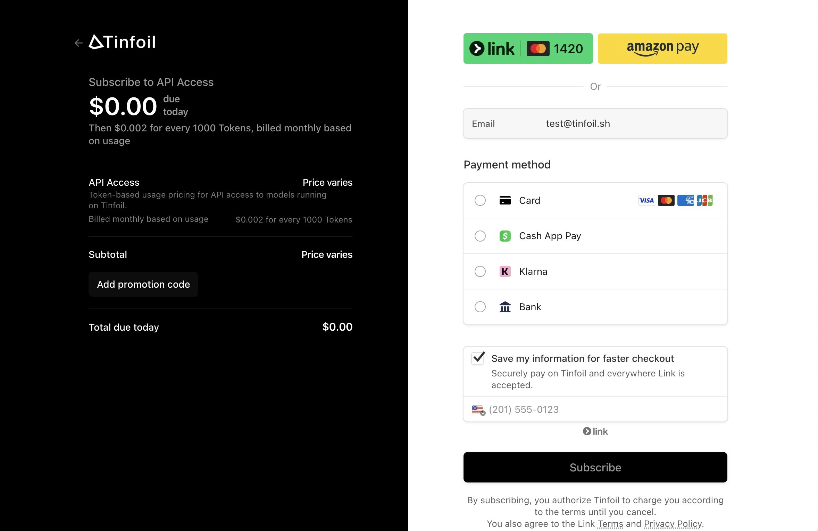Click the Visa logo
The height and width of the screenshot is (531, 818).
tap(647, 200)
